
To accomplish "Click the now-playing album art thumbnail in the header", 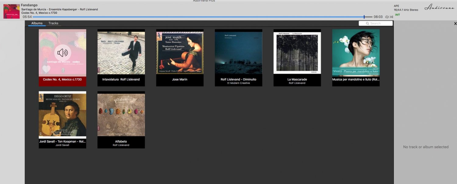I will (12, 11).
